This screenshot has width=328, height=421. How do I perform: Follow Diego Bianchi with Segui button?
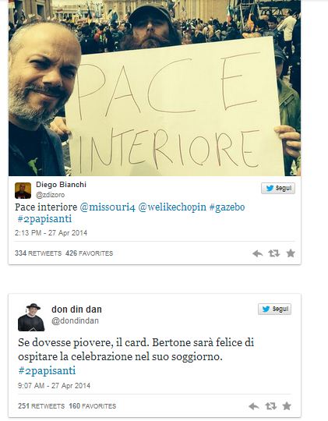pyautogui.click(x=278, y=188)
